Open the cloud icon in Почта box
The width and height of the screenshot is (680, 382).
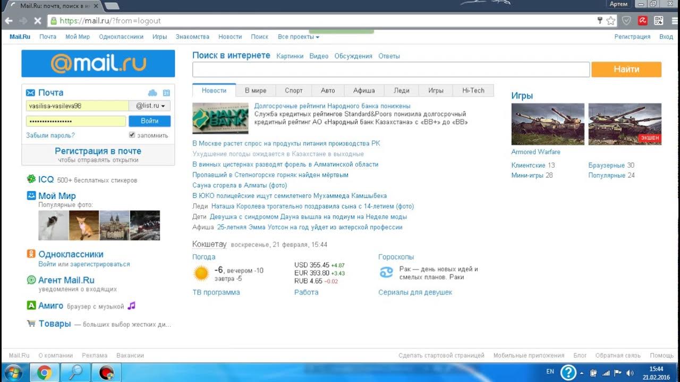152,93
